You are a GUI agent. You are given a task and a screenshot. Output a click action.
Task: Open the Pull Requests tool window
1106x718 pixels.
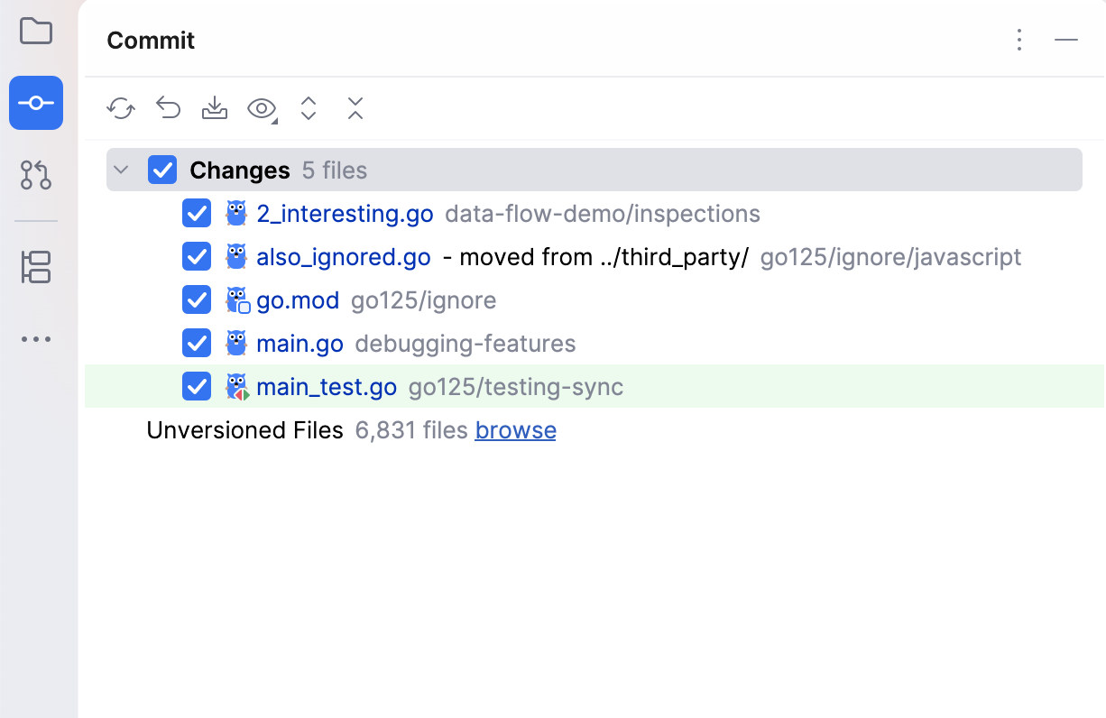tap(35, 177)
